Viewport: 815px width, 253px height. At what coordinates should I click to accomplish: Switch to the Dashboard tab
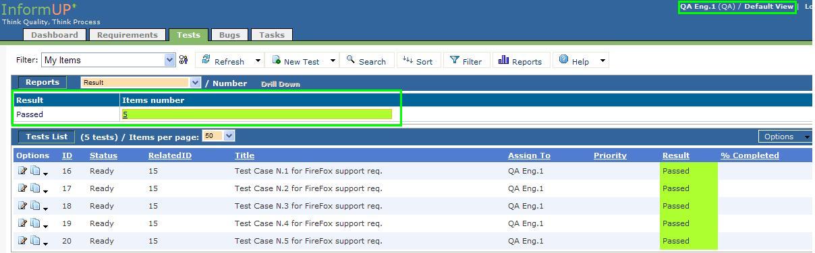(x=55, y=35)
